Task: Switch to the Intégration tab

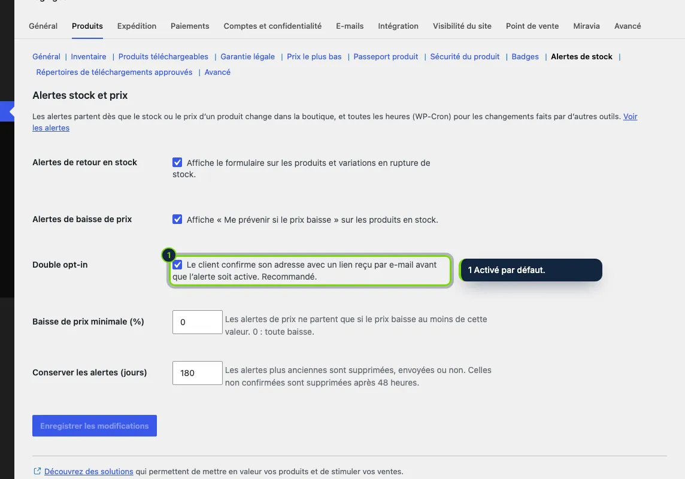Action: 398,26
